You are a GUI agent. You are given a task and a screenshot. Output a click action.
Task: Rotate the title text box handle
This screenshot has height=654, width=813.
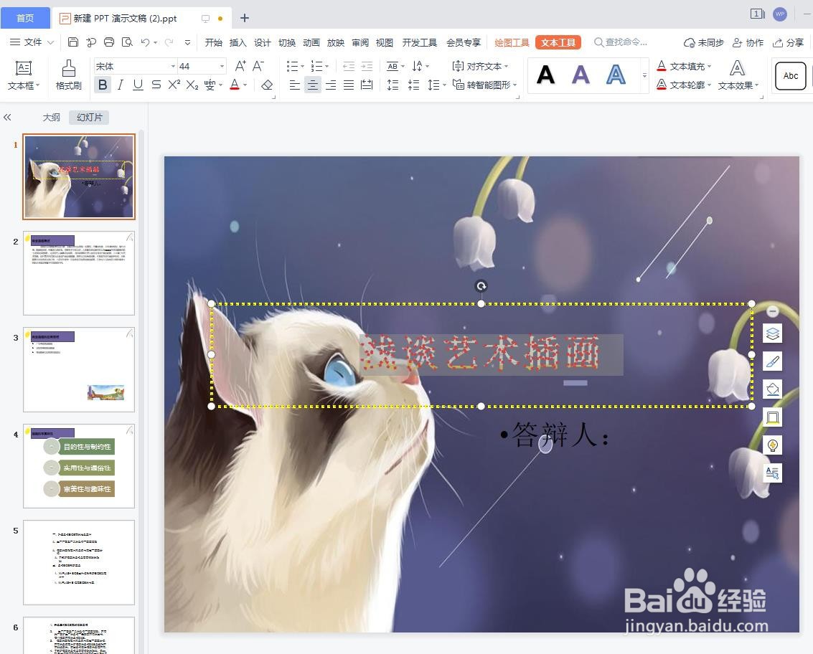tap(481, 286)
